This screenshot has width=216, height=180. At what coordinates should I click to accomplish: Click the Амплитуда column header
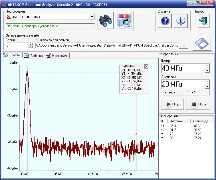click(x=202, y=121)
